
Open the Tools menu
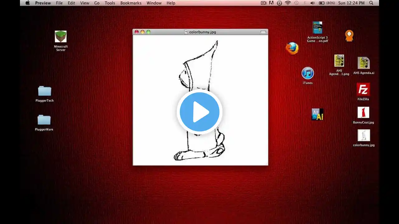110,3
